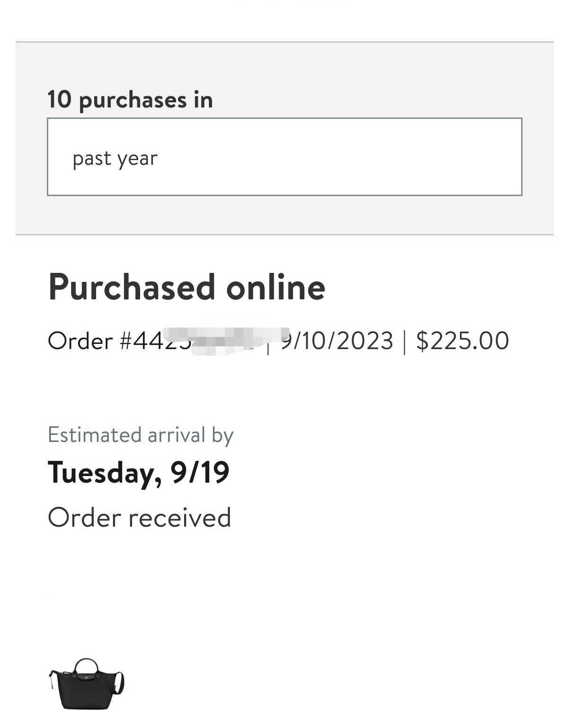Click the word Order before the number
This screenshot has width=568, height=711.
pos(80,341)
